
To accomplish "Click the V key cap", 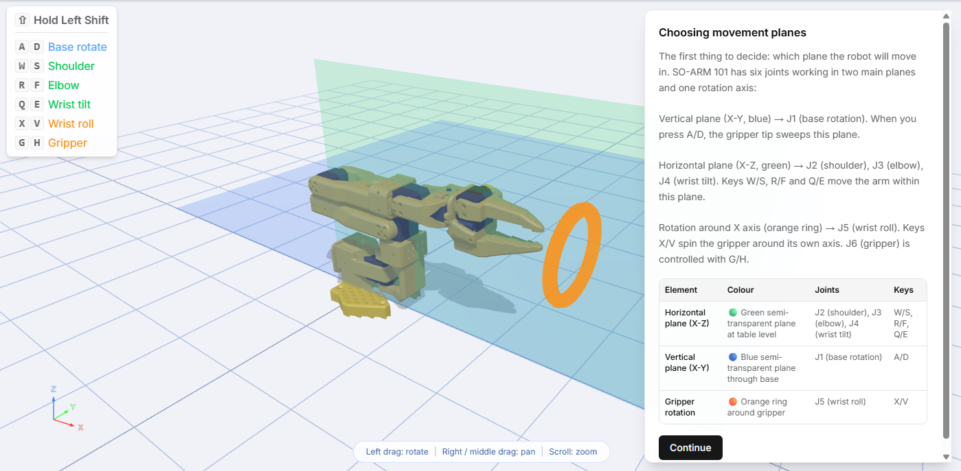I will (x=37, y=123).
